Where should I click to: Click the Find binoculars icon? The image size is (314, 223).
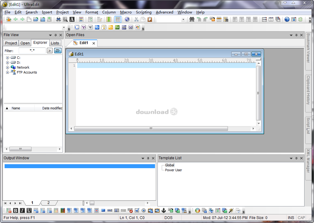coord(192,19)
